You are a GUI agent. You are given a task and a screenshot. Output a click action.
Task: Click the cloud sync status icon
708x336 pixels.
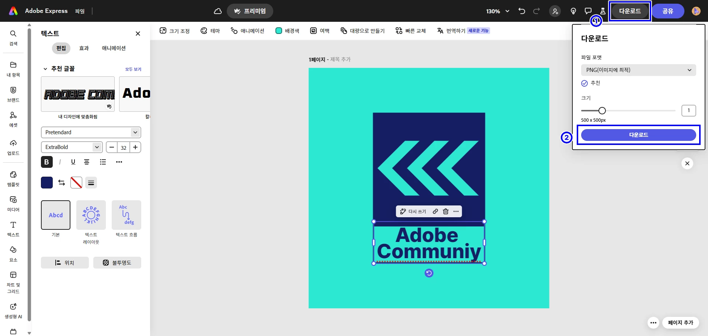[218, 11]
